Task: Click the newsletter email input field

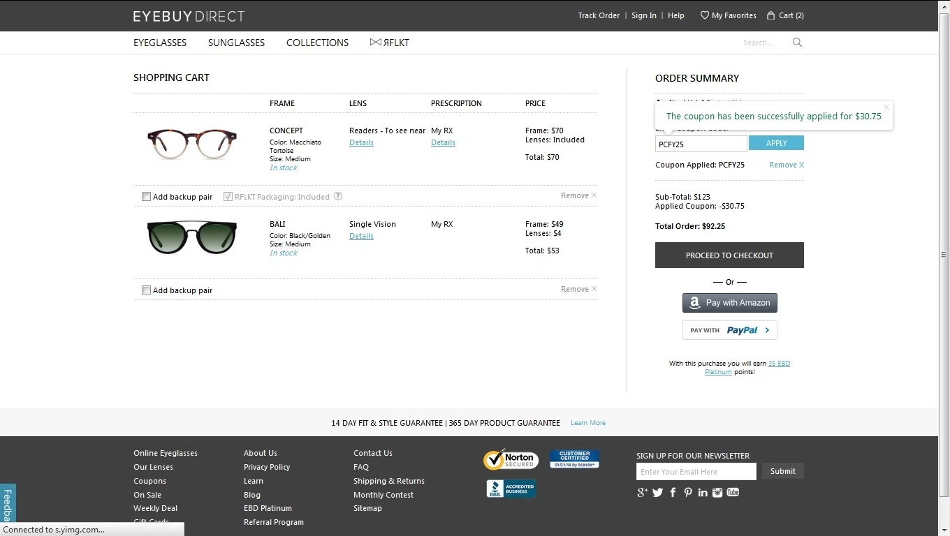Action: tap(696, 472)
